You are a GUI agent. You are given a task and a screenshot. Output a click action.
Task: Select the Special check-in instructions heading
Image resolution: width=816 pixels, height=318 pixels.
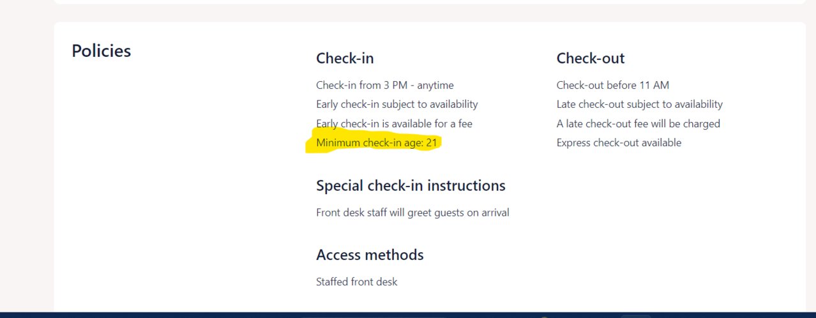coord(411,186)
